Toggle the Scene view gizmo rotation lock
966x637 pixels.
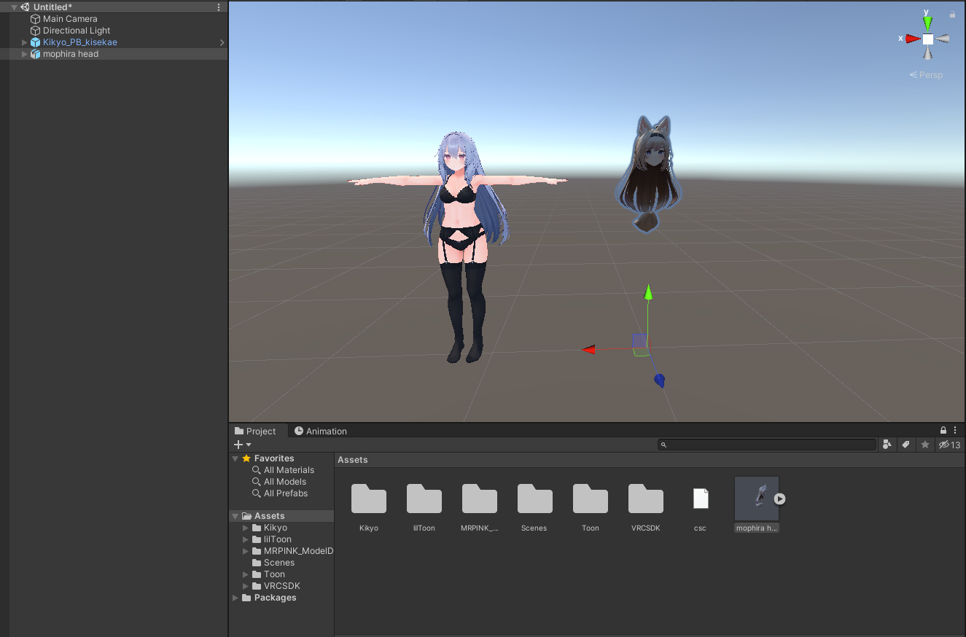click(x=952, y=14)
